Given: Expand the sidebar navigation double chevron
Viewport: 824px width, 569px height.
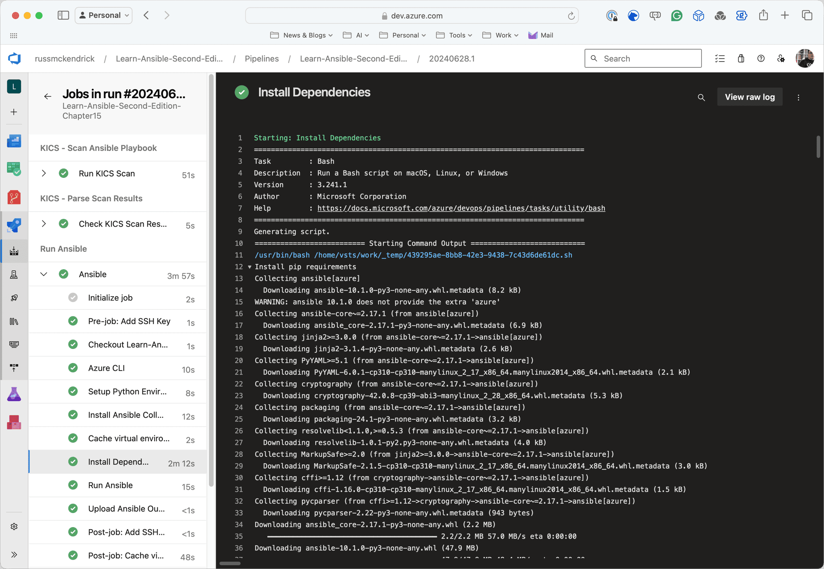Looking at the screenshot, I should [x=14, y=555].
